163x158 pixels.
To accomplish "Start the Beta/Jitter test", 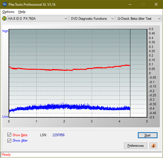I will coord(148,135).
